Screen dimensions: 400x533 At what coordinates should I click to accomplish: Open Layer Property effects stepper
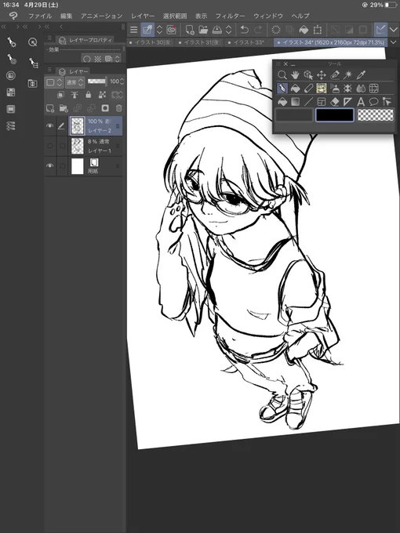click(117, 59)
